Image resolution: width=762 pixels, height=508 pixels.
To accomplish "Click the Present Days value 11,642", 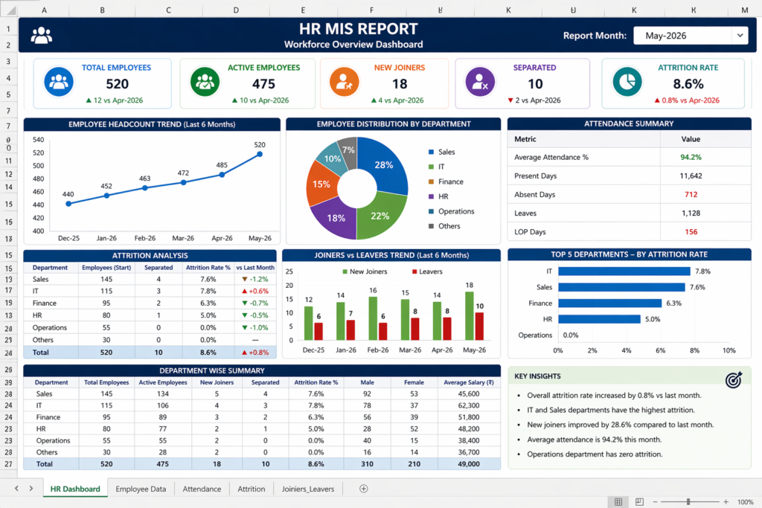I will click(x=691, y=176).
